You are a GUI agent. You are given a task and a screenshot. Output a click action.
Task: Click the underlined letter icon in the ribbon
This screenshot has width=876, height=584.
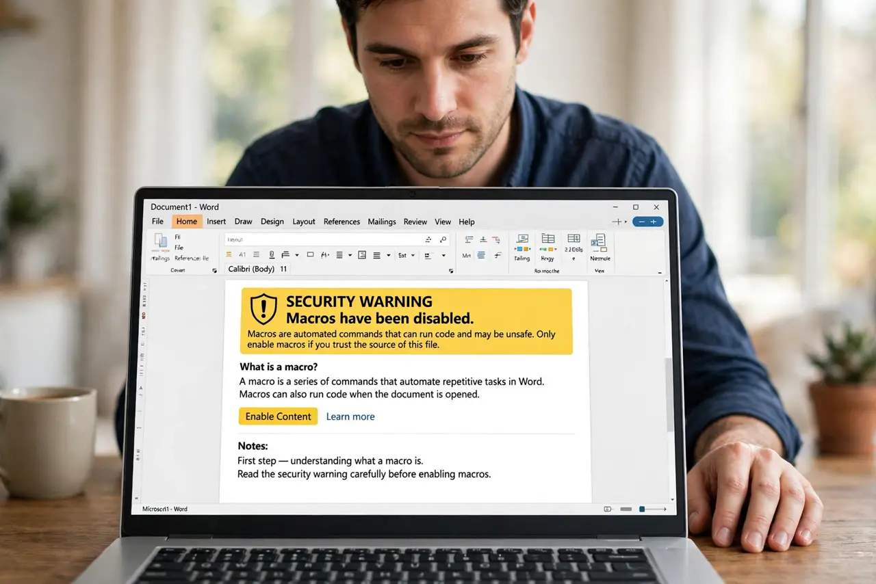[x=272, y=255]
